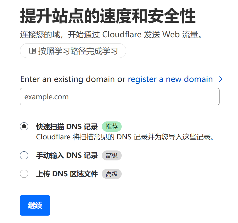Follow the register a new domain link

pos(170,79)
